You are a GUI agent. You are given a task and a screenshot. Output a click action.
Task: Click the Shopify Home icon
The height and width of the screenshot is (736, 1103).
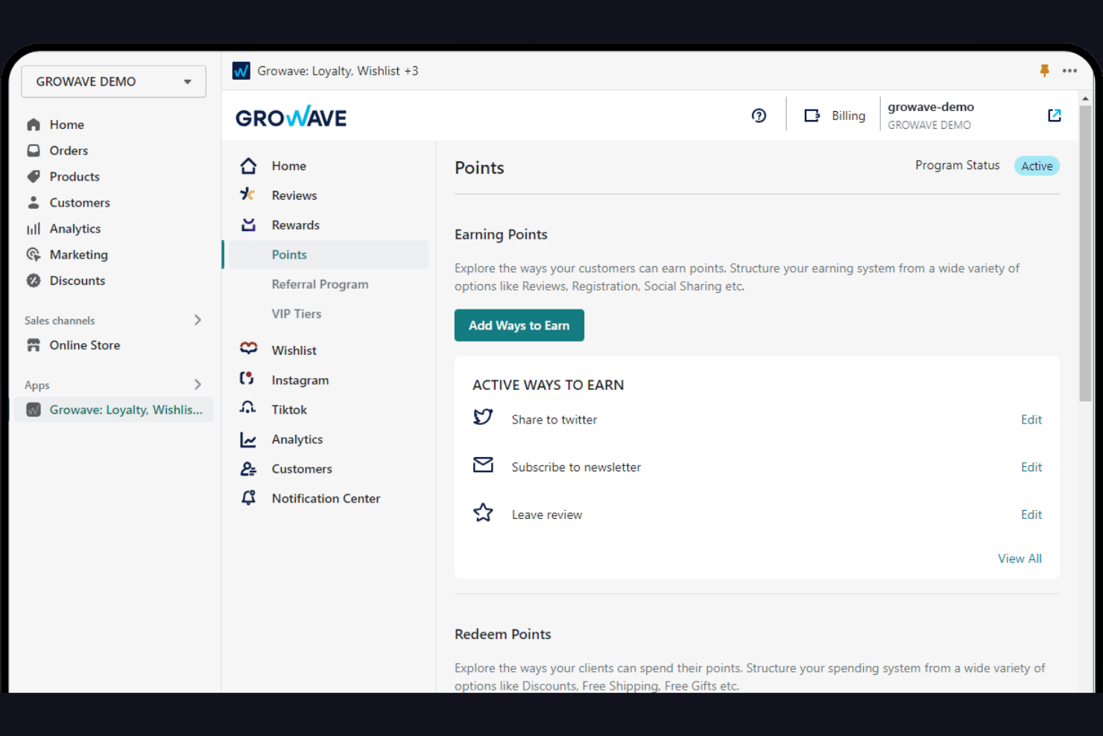click(x=34, y=125)
